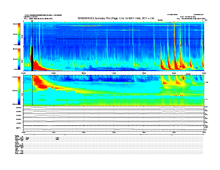This screenshot has height=170, width=220.
Task: Click the black calibration band in RAD1 panel
Action: [x=32, y=59]
